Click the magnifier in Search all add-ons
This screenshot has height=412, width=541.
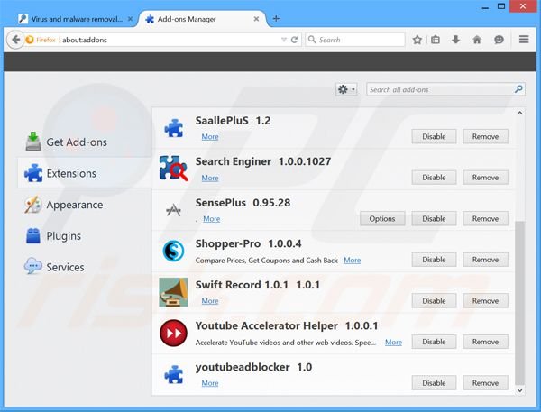coord(518,89)
